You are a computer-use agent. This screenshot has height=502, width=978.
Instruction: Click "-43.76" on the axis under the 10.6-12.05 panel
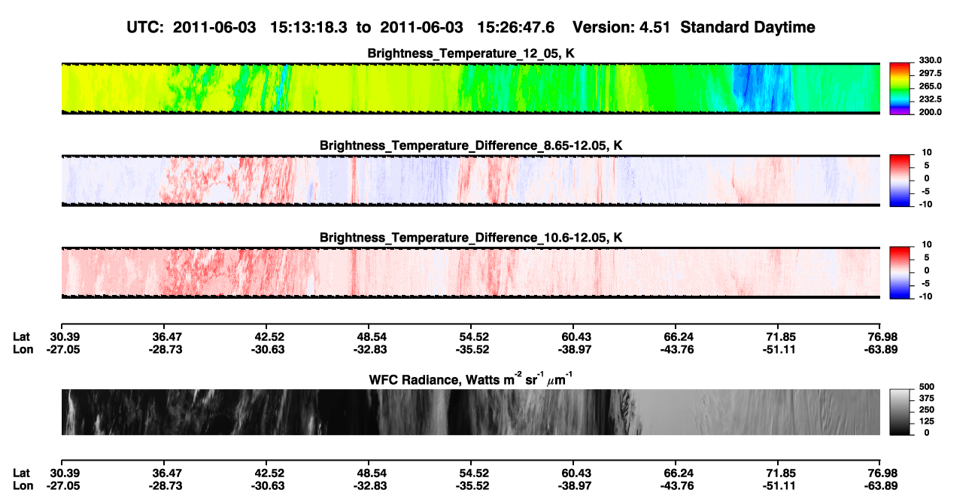[x=677, y=349]
